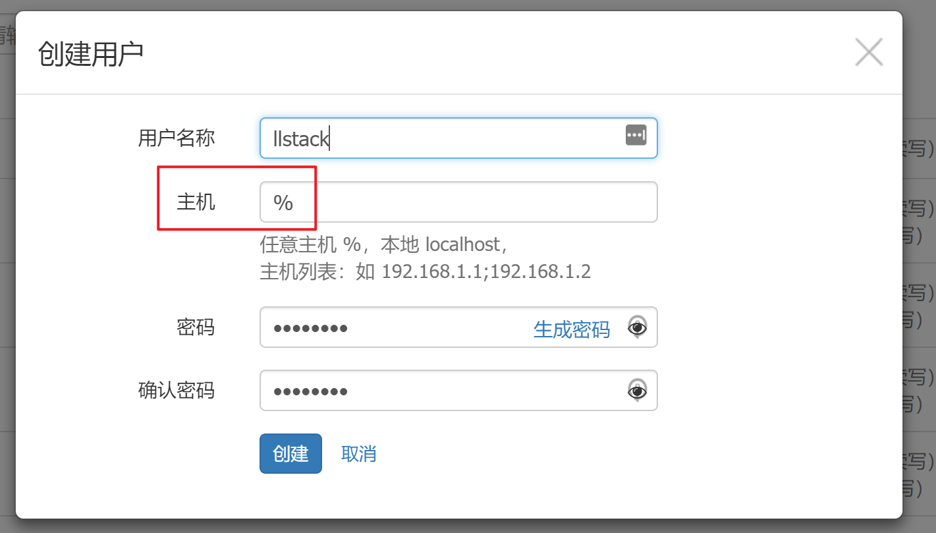Toggle password visibility eye in 密码 field
The image size is (936, 533).
coord(637,327)
